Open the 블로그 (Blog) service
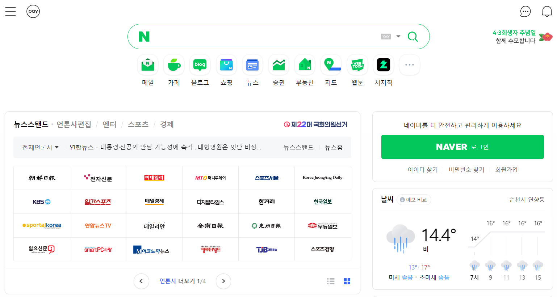This screenshot has height=297, width=557. (x=200, y=65)
